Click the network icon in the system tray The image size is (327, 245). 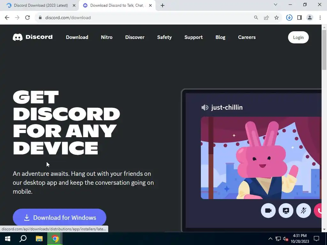click(x=278, y=239)
